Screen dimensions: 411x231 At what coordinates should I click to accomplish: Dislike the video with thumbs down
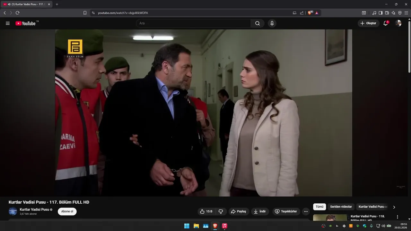click(x=221, y=211)
